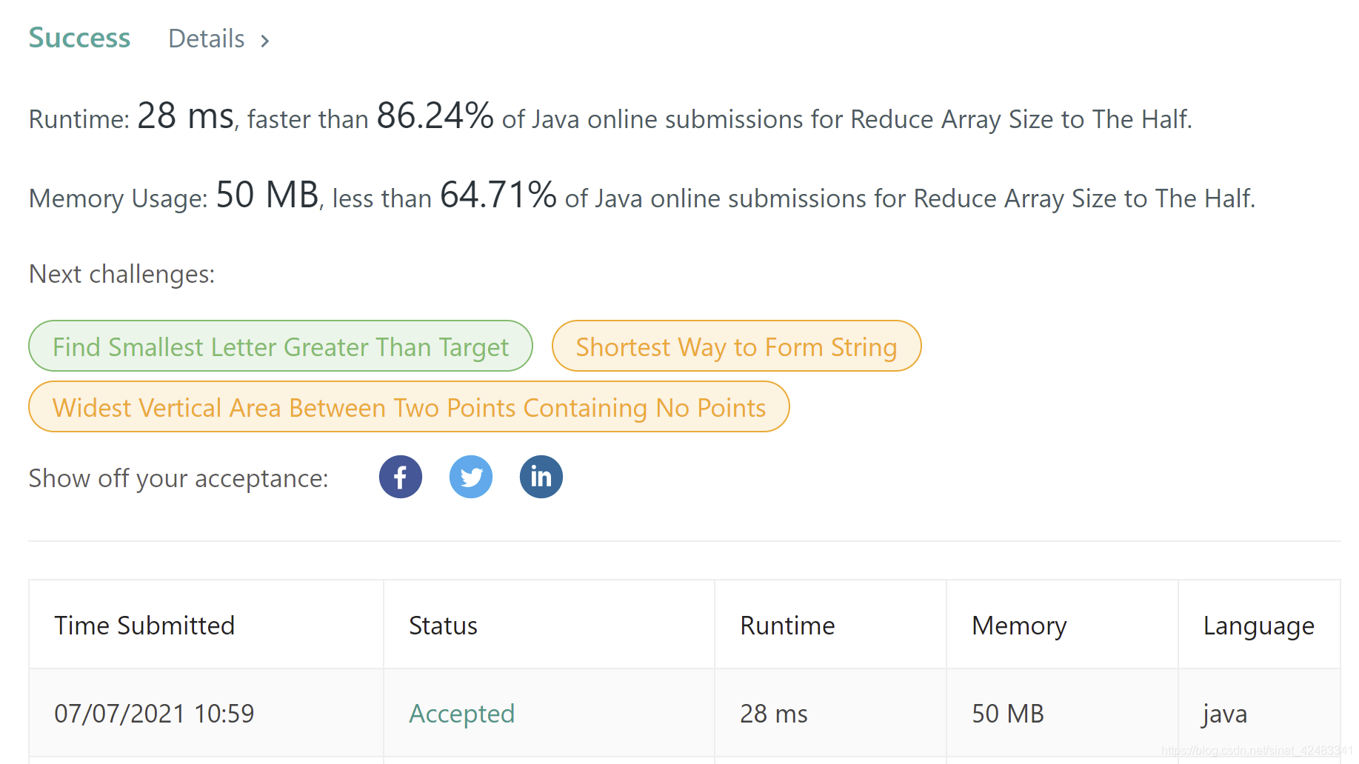This screenshot has width=1359, height=764.
Task: Click the 50 MB memory table cell
Action: tap(1007, 714)
